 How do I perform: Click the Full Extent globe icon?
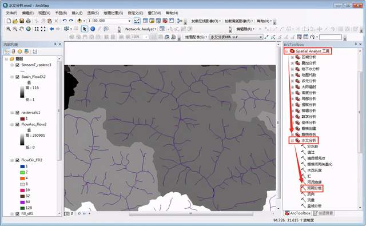click(28, 29)
